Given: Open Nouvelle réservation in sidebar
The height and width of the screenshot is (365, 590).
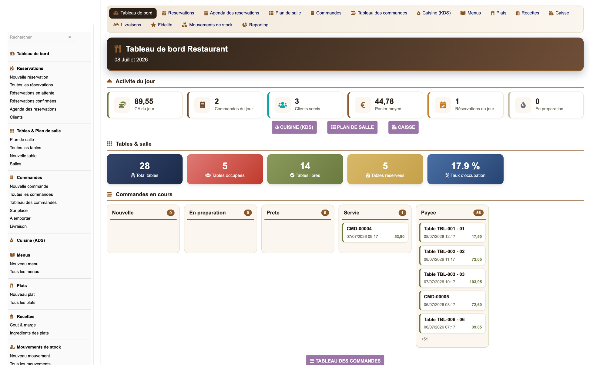Looking at the screenshot, I should click(x=29, y=77).
